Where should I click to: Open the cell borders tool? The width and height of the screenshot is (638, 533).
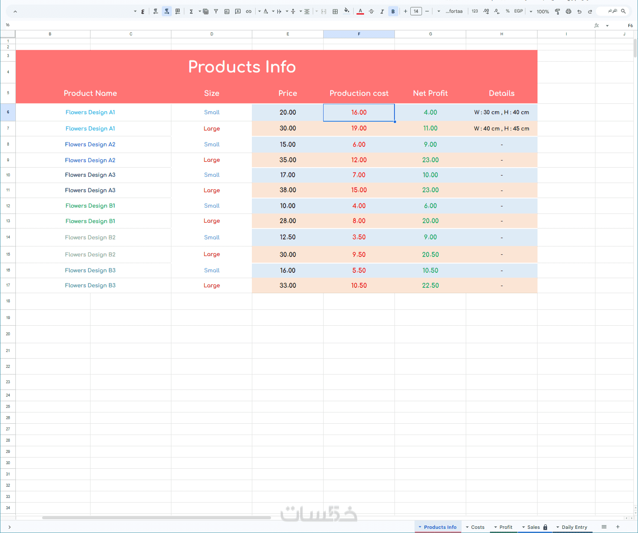click(x=335, y=11)
